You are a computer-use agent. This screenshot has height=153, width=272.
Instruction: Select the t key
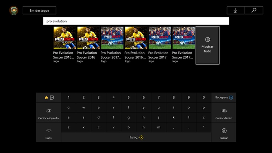click(x=129, y=108)
